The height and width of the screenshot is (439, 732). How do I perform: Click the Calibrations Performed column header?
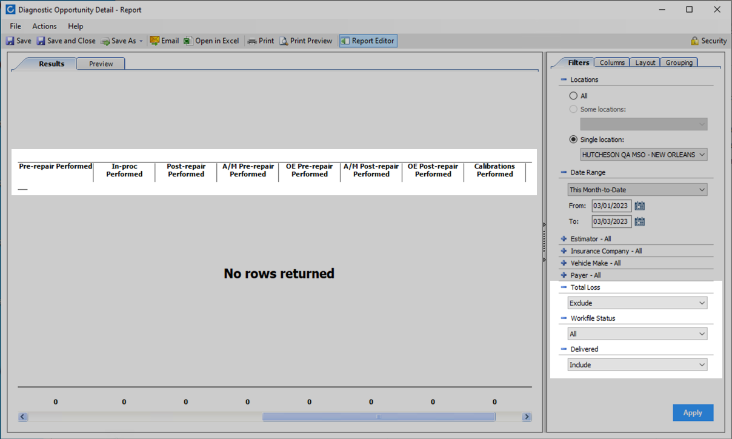tap(495, 170)
